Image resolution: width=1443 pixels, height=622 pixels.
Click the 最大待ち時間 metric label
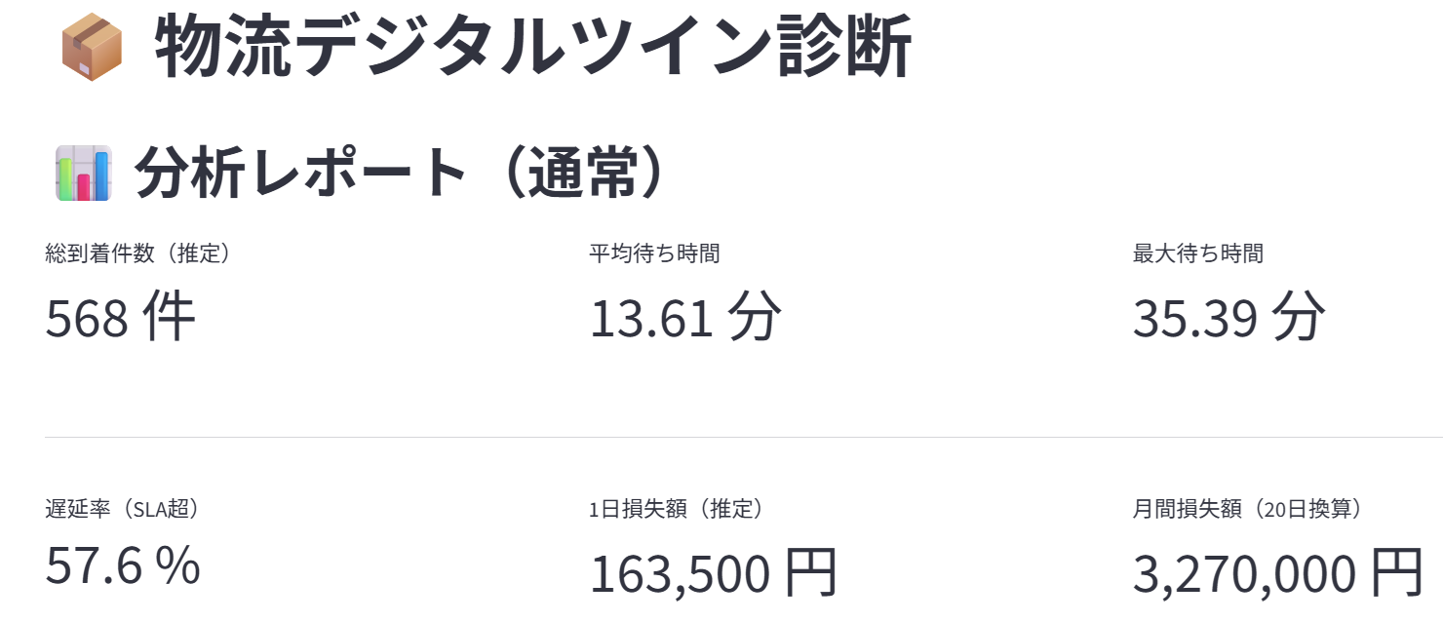(1197, 254)
